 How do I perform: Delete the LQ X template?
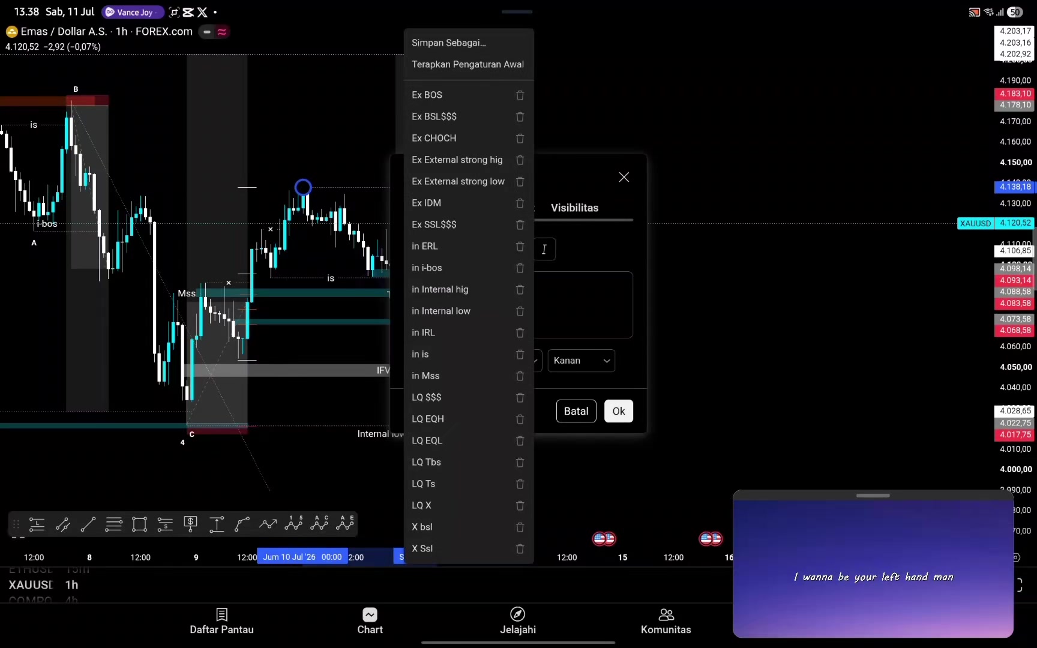coord(520,505)
